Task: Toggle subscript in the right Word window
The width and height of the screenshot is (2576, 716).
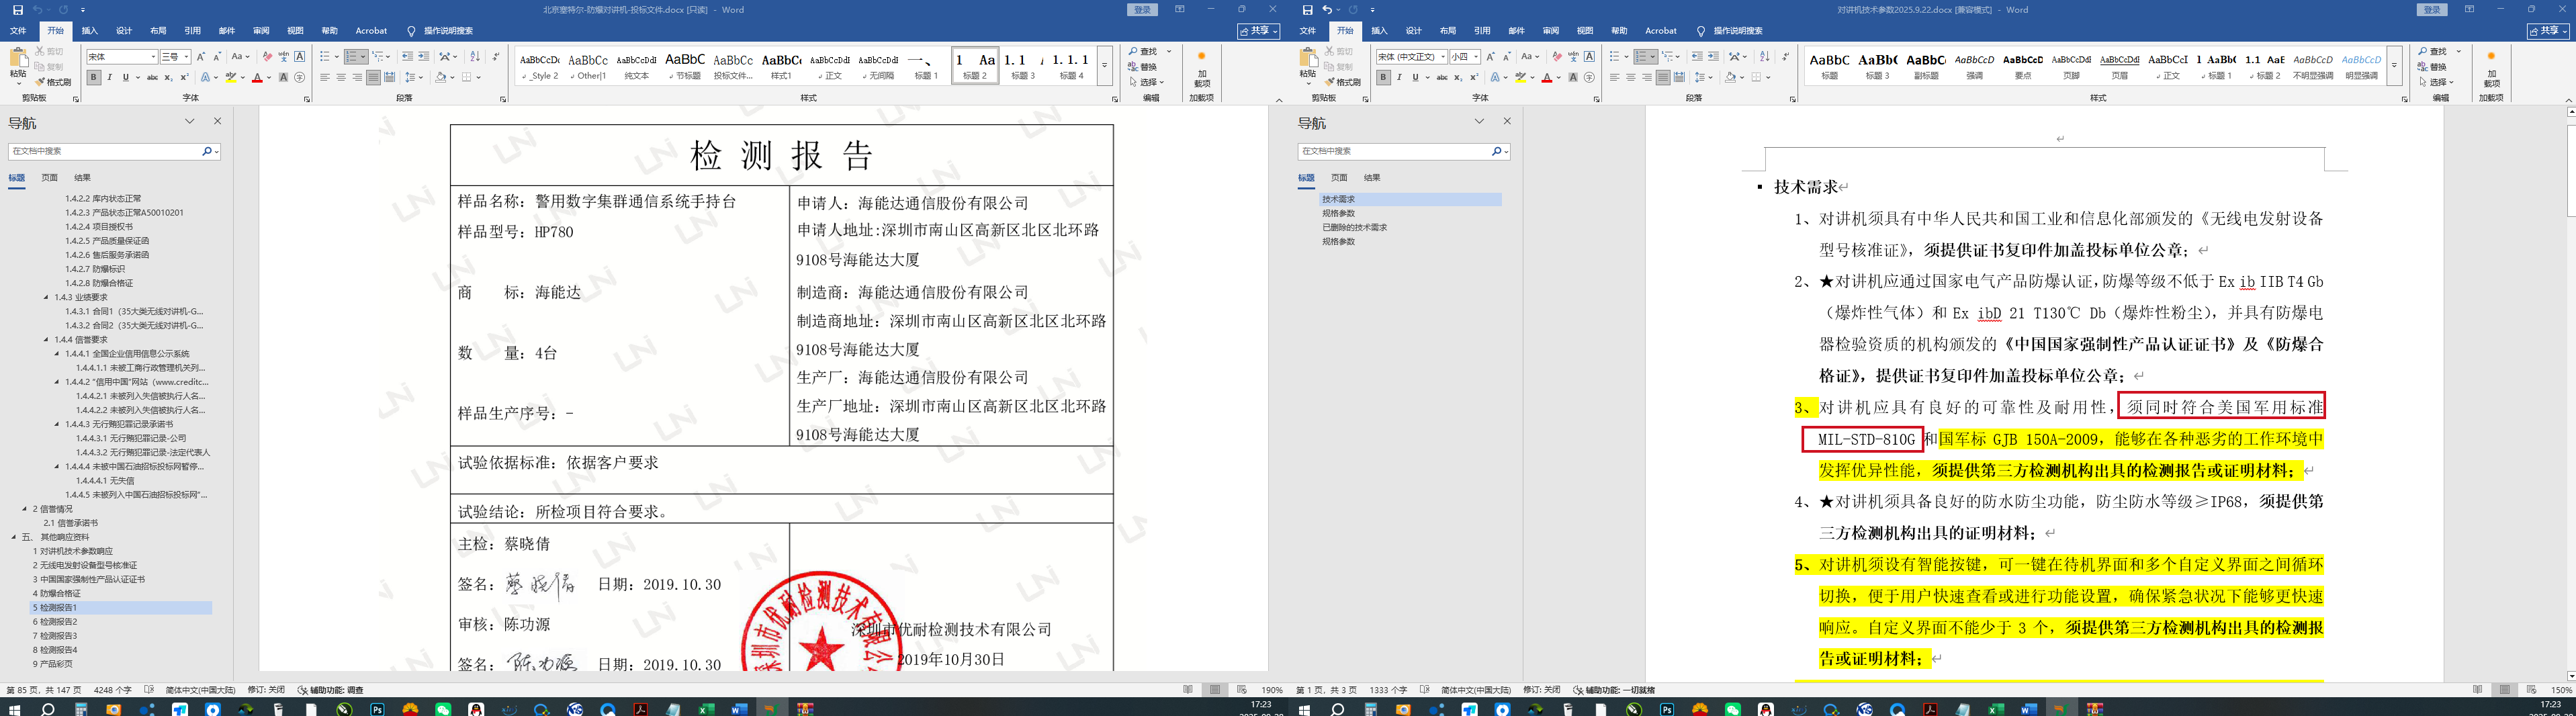Action: coord(1458,77)
